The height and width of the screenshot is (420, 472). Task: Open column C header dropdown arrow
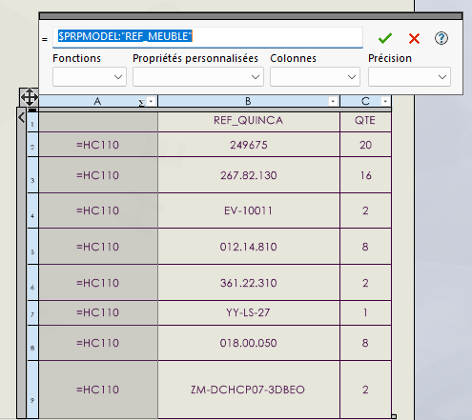(385, 102)
